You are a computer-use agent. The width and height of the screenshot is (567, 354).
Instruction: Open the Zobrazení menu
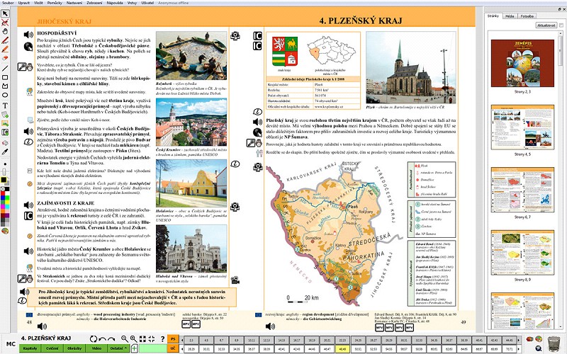(x=94, y=3)
